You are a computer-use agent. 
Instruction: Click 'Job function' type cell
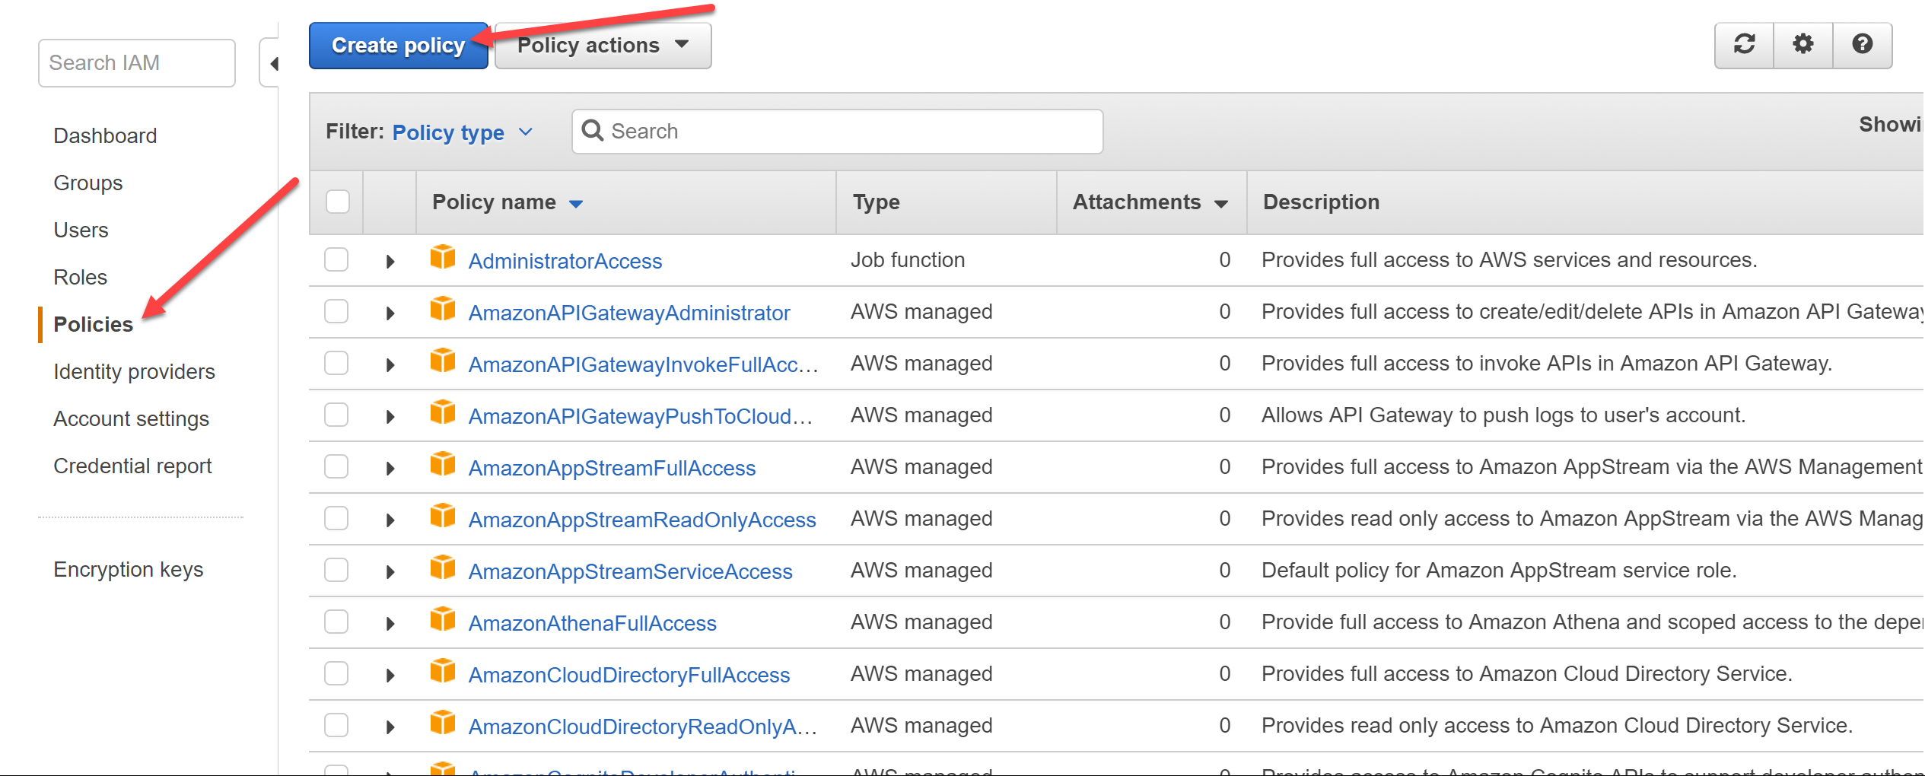[x=908, y=260]
